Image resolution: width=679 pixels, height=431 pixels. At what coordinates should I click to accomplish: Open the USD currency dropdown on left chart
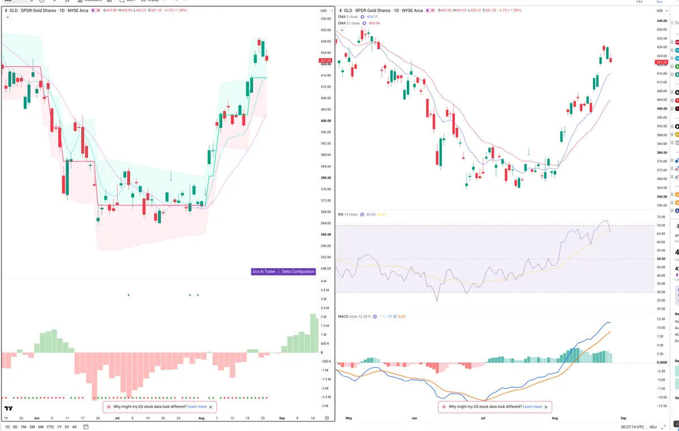(325, 11)
